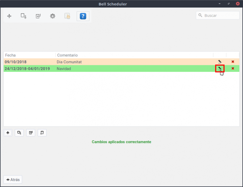This screenshot has width=243, height=187.
Task: Delete the Dia Comunitat entry with the red X
Action: (233, 62)
